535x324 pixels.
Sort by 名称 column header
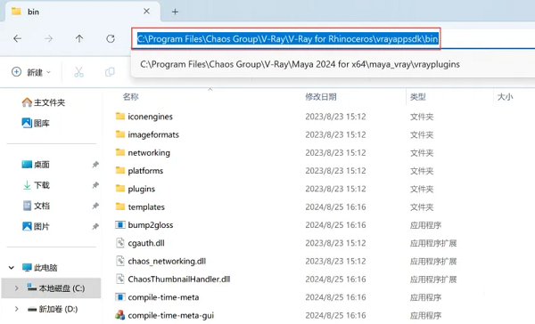click(131, 97)
